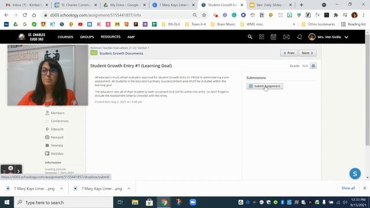This screenshot has width=370, height=208.
Task: Open the messages envelope icon
Action: coord(286,37)
